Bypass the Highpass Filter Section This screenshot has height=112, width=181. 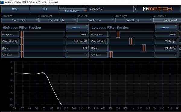pyautogui.click(x=77, y=28)
